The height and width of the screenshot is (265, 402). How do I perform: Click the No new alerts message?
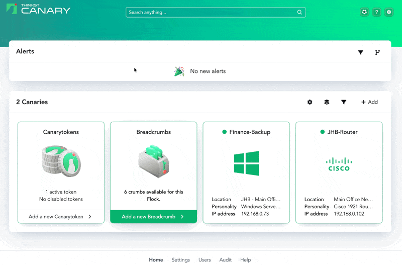coord(208,71)
